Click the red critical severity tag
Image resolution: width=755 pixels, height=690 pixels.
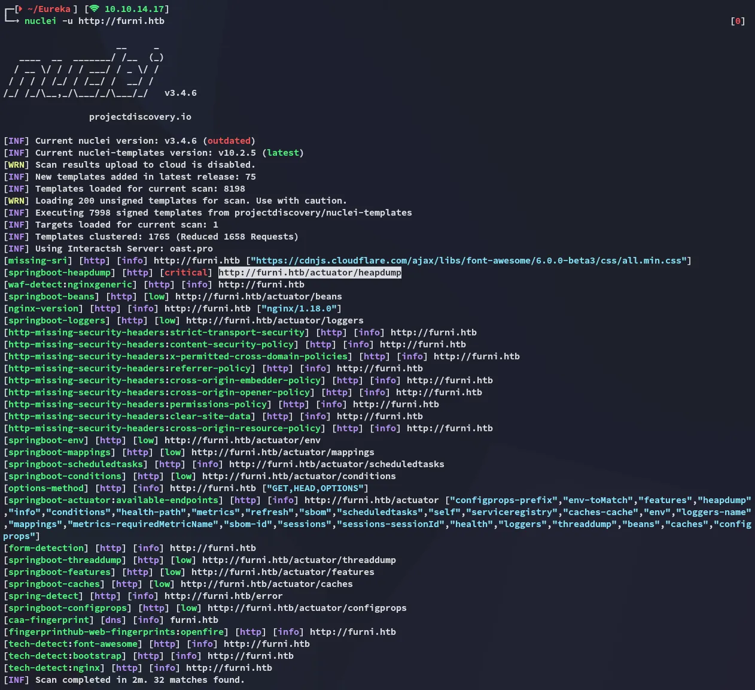[186, 273]
